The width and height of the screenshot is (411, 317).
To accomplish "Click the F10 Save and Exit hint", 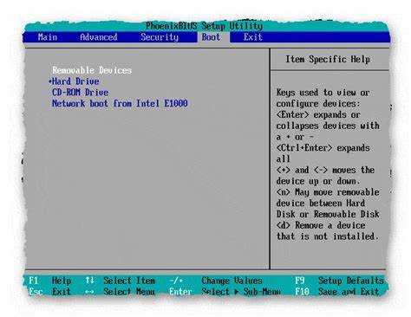I will [337, 292].
